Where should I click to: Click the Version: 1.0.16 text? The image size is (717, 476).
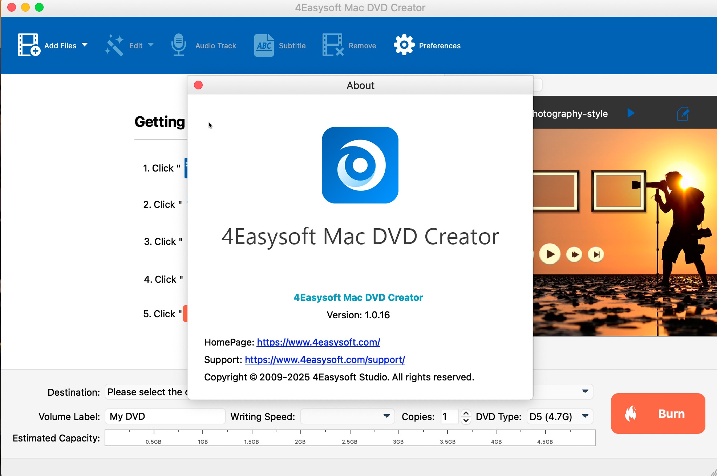[358, 315]
